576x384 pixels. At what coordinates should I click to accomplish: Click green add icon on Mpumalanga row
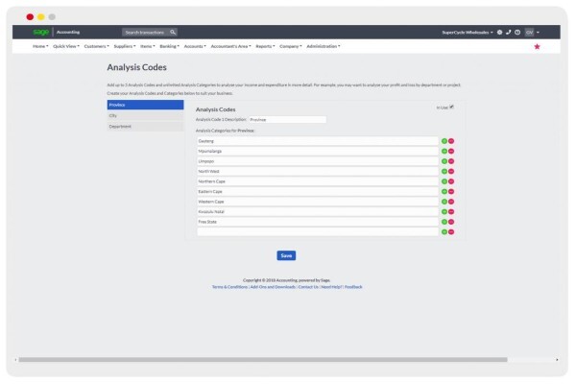pyautogui.click(x=444, y=151)
